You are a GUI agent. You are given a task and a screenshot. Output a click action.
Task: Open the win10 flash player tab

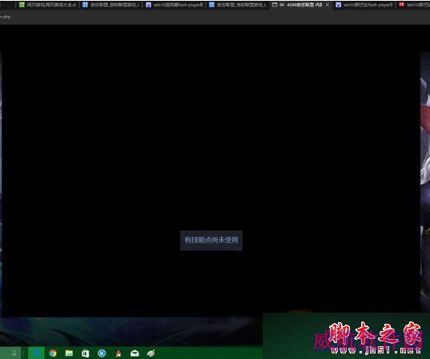click(x=174, y=5)
